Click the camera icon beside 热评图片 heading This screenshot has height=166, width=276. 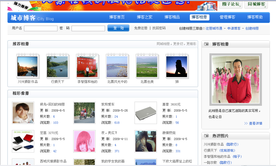point(206,136)
